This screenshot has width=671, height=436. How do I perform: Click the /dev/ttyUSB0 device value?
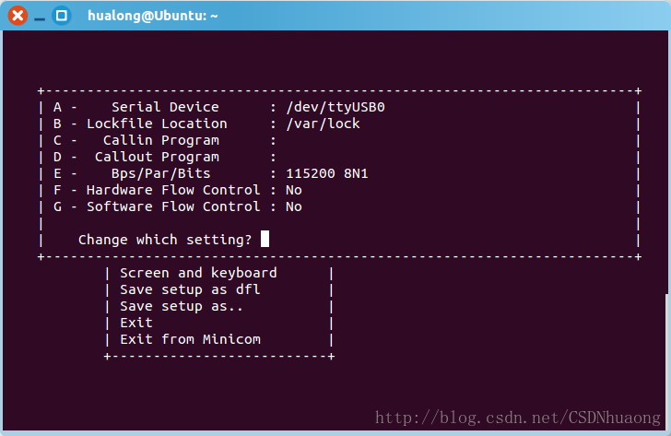pos(335,107)
